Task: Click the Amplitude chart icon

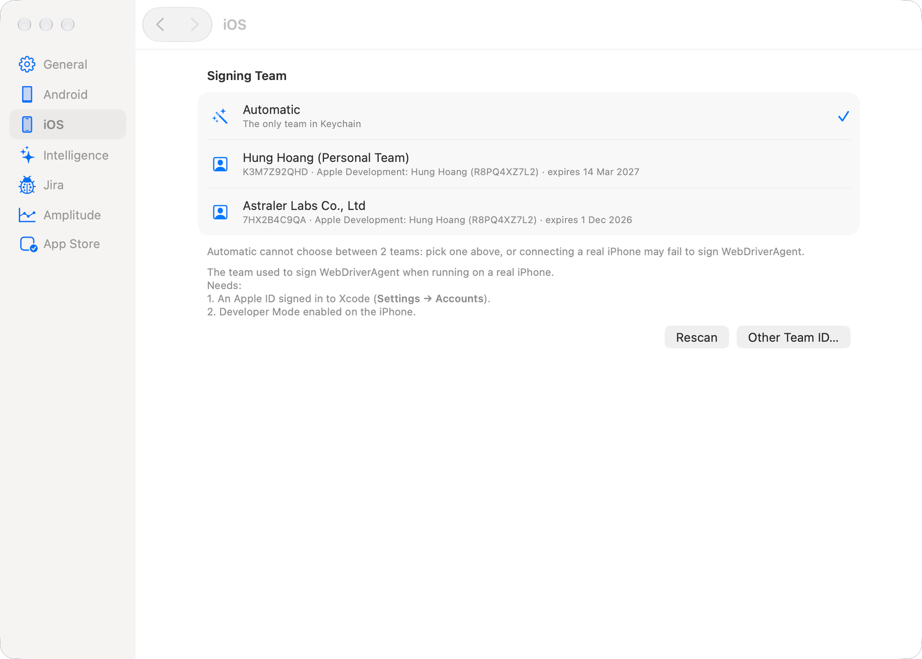Action: click(27, 215)
